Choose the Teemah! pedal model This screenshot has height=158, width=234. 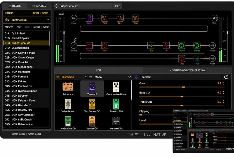tap(92, 89)
